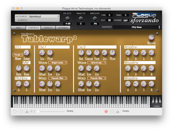Click the WarpEnv R knob
173x131 pixels.
click(x=152, y=84)
